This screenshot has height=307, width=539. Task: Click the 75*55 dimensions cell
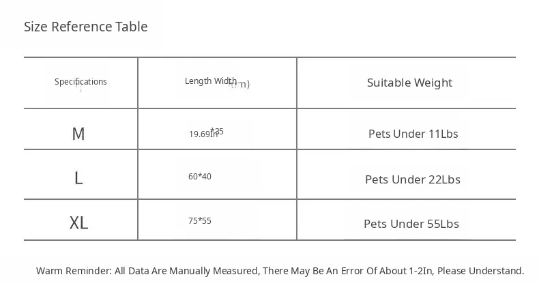click(x=200, y=221)
